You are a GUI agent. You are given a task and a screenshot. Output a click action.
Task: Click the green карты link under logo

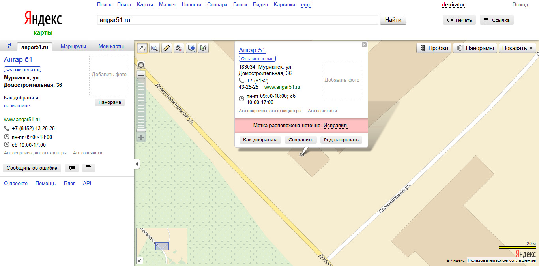coord(43,33)
